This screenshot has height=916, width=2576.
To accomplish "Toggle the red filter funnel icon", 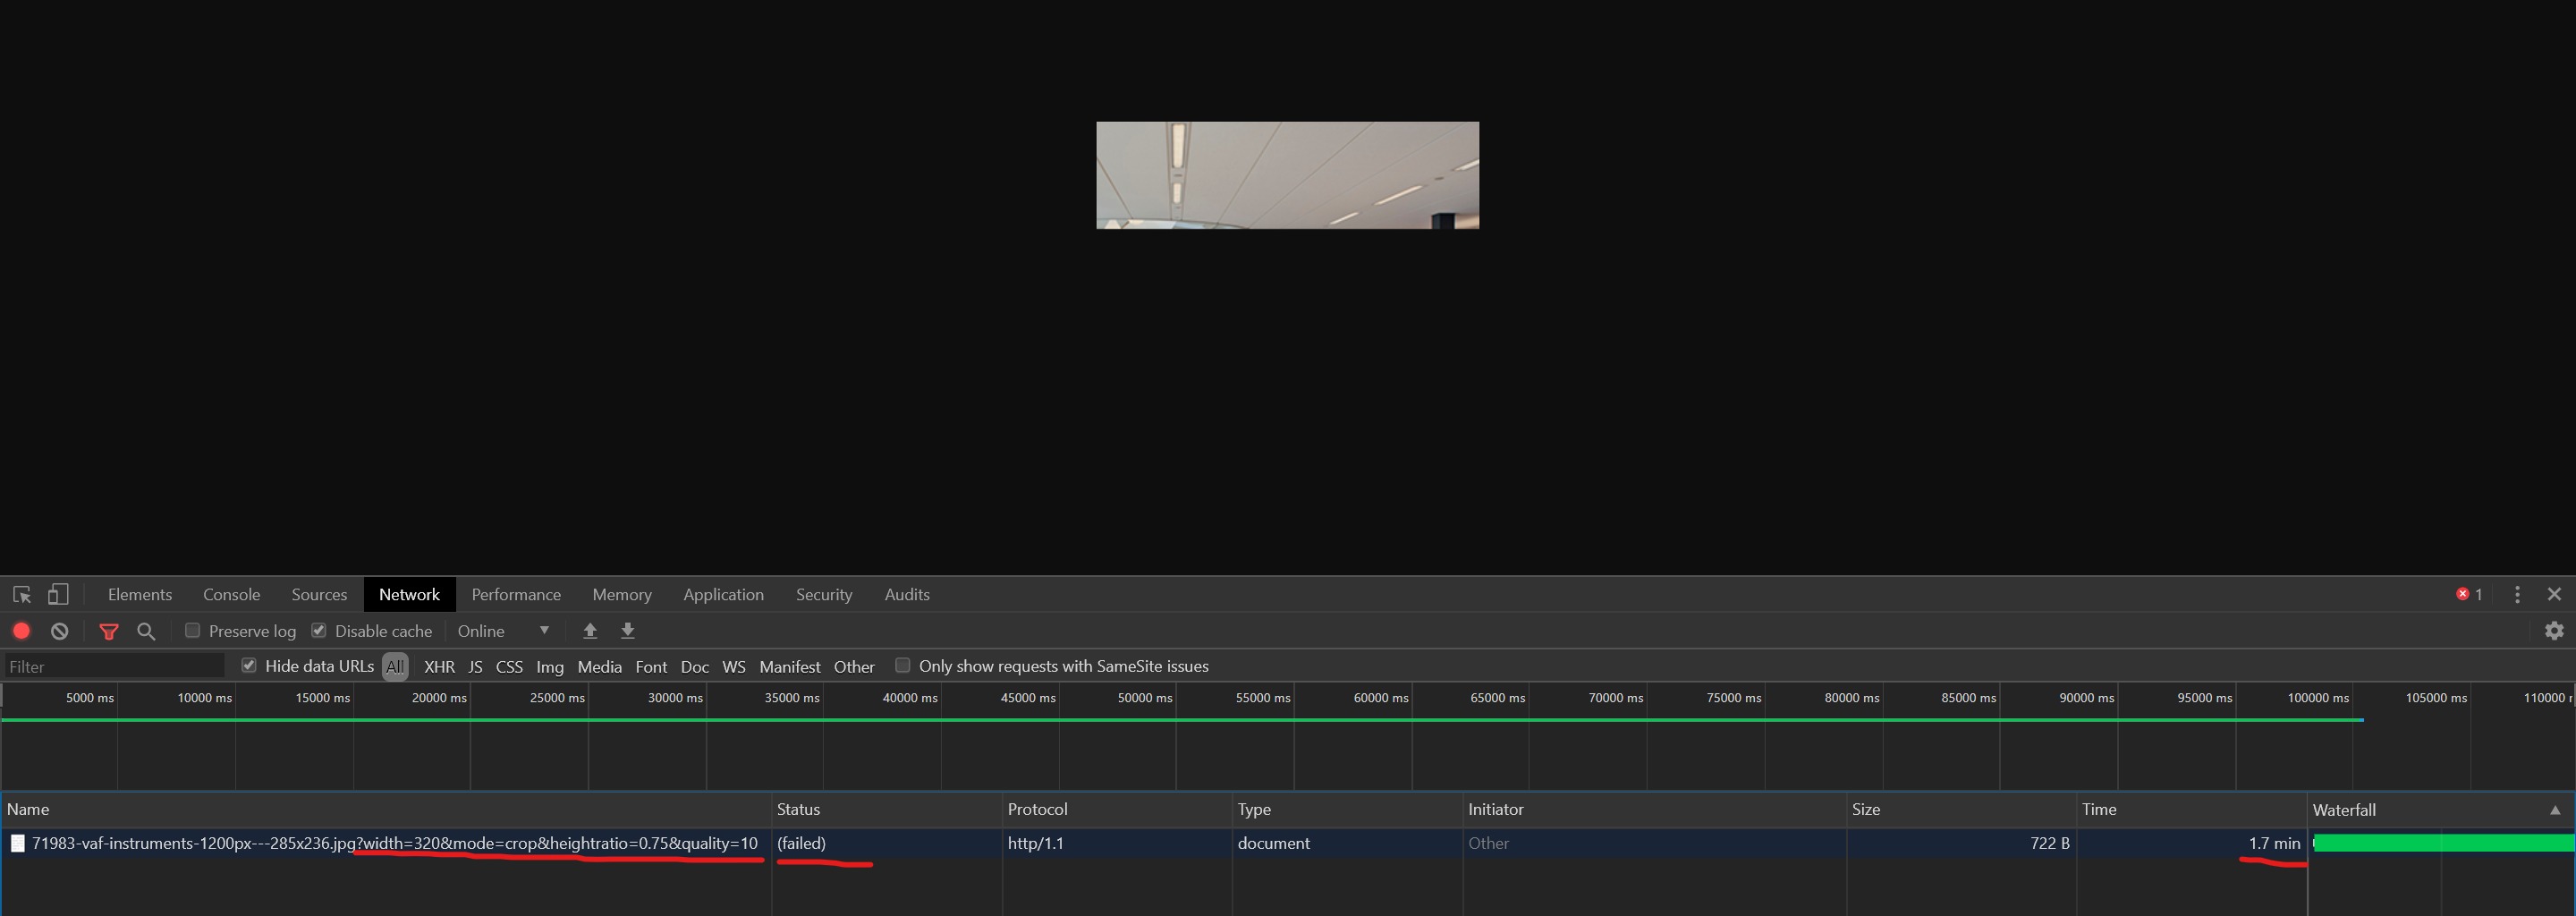I will (x=109, y=631).
